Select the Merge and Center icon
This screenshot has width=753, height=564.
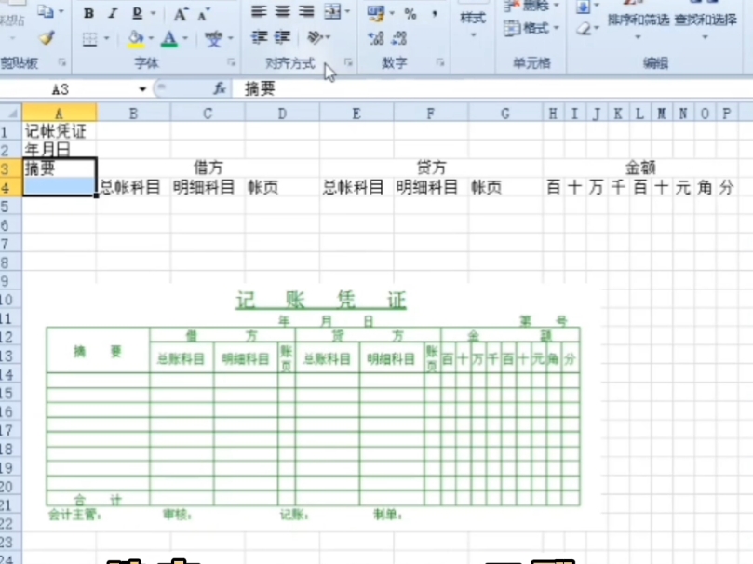pos(332,11)
